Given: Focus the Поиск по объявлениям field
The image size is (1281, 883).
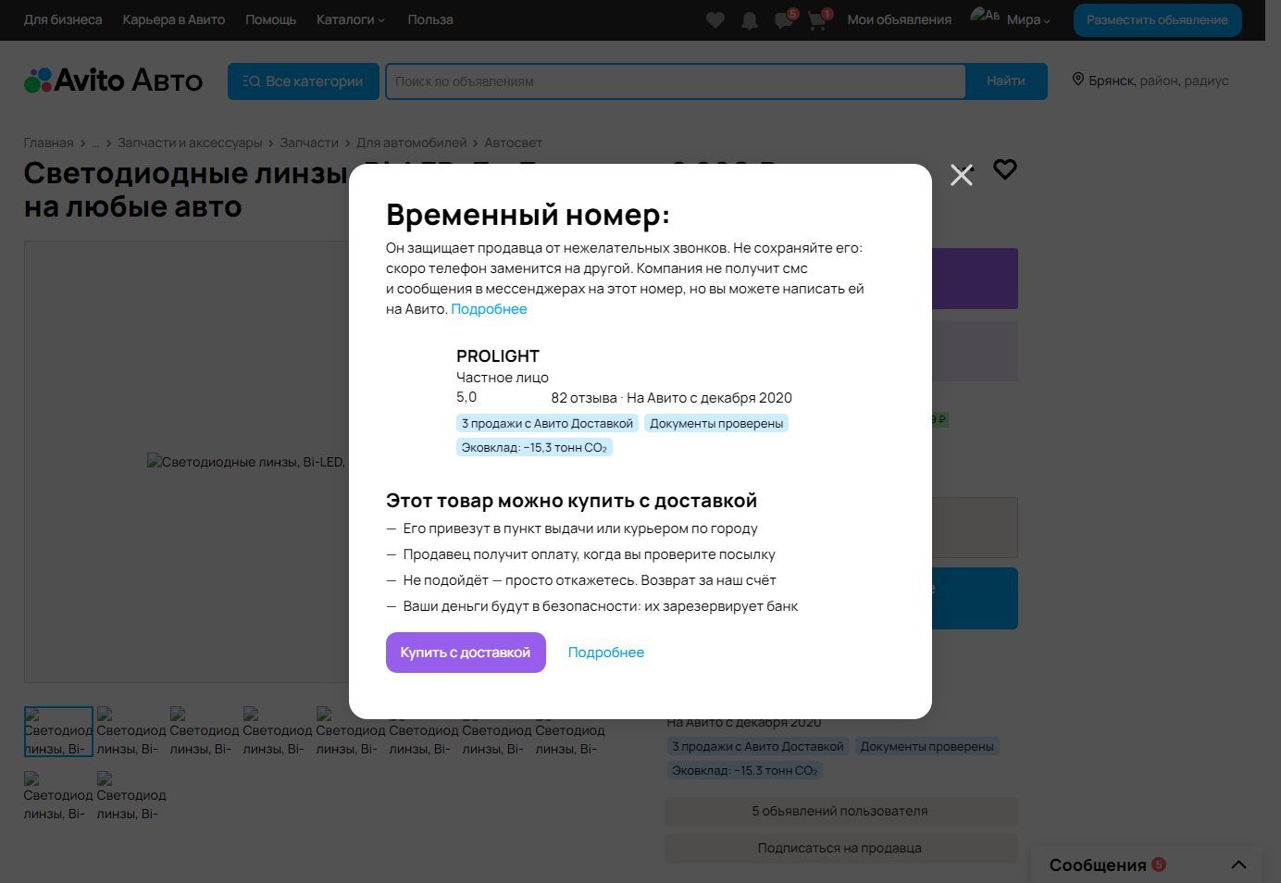Looking at the screenshot, I should (676, 81).
